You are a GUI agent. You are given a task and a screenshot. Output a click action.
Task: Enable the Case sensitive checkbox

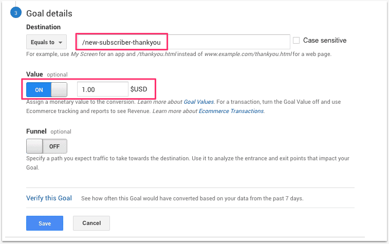(297, 41)
